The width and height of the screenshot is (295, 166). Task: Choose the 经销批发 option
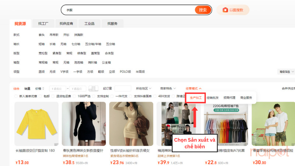[x=212, y=98]
